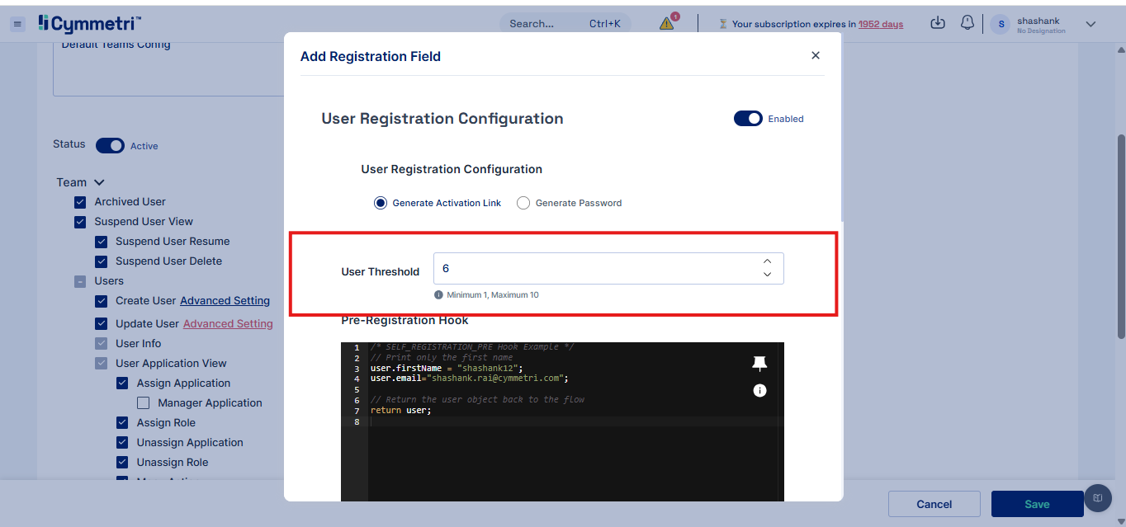Open the help book icon at bottom right

(x=1097, y=497)
